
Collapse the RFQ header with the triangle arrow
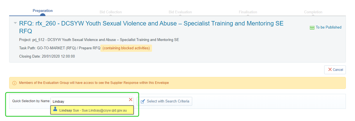click(x=15, y=23)
